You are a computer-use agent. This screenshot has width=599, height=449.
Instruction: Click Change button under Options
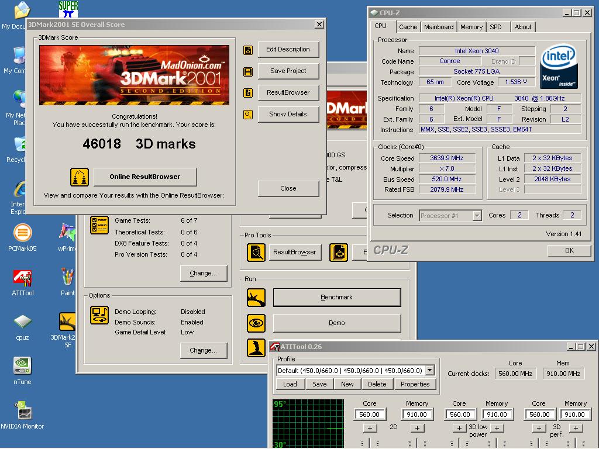204,351
